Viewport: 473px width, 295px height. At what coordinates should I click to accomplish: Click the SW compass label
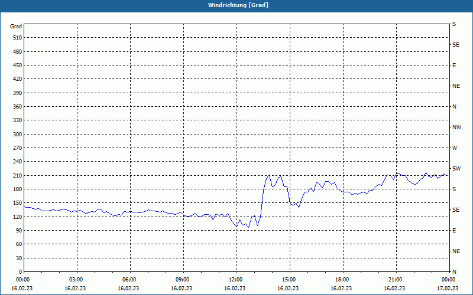coord(456,169)
